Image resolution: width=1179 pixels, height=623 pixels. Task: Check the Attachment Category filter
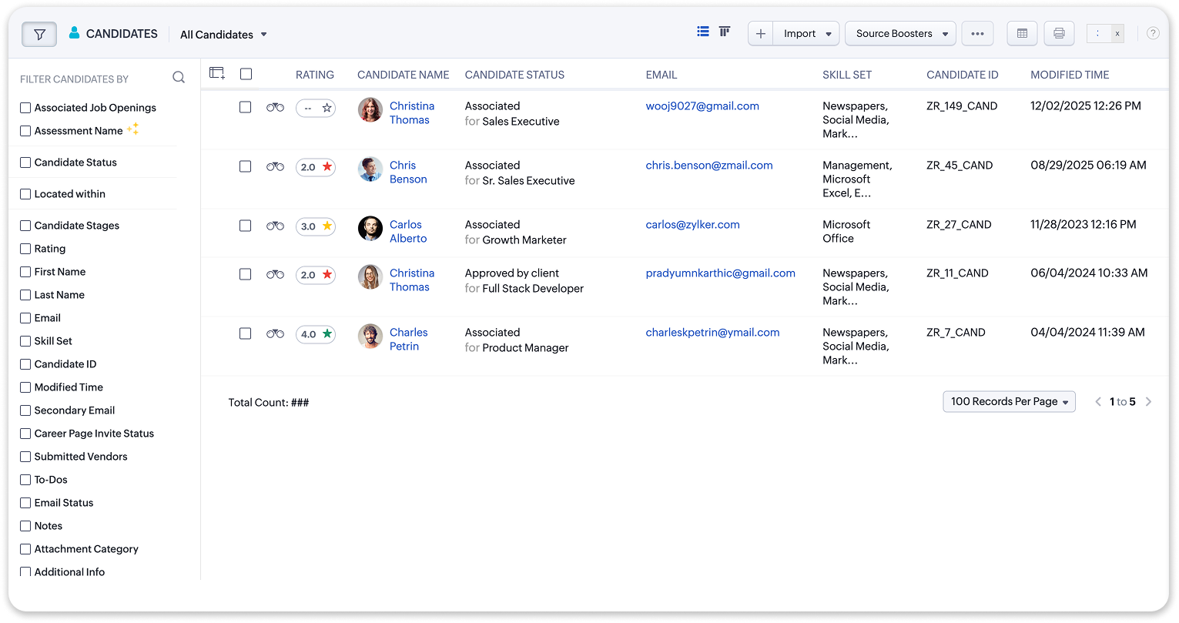click(x=25, y=549)
